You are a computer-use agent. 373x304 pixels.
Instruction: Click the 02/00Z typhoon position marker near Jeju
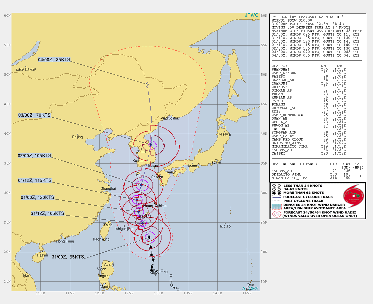pos(141,185)
